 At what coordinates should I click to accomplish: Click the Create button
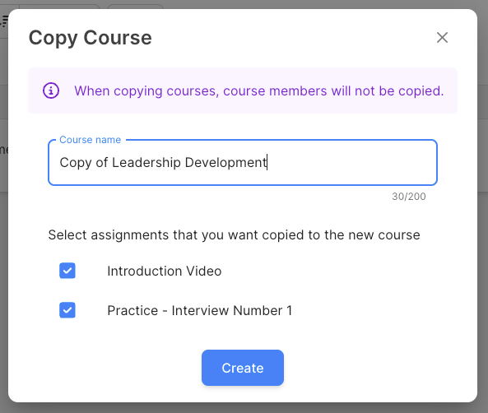[x=243, y=368]
